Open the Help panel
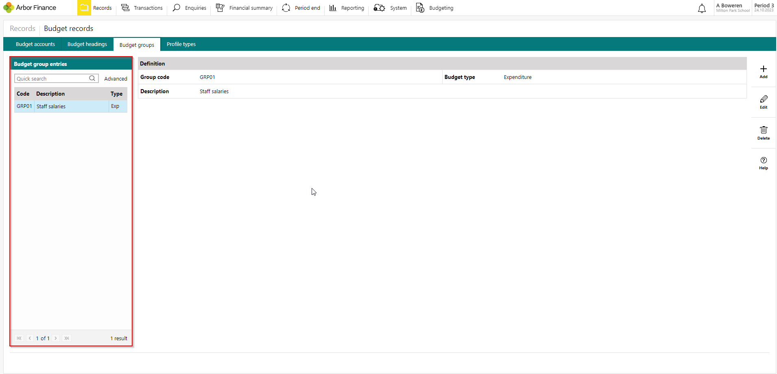Viewport: 777px width, 374px height. (764, 163)
